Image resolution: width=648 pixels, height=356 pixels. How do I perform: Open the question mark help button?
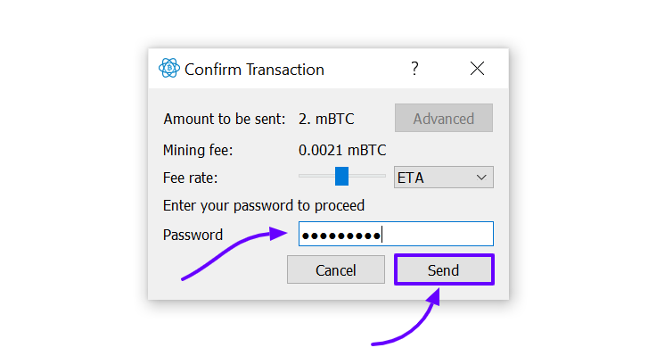[x=414, y=68]
